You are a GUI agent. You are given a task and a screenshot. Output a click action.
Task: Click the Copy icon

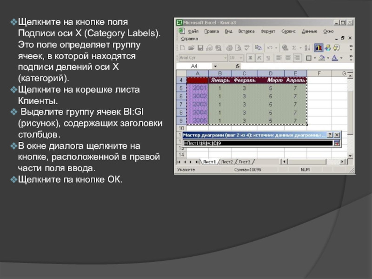tap(258, 48)
